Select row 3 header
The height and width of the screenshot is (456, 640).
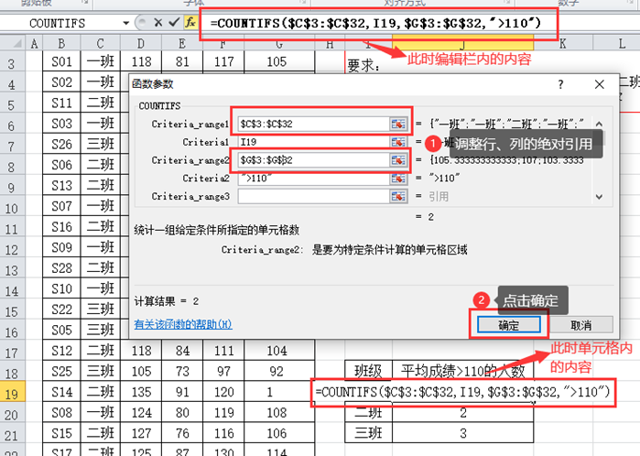coord(12,63)
